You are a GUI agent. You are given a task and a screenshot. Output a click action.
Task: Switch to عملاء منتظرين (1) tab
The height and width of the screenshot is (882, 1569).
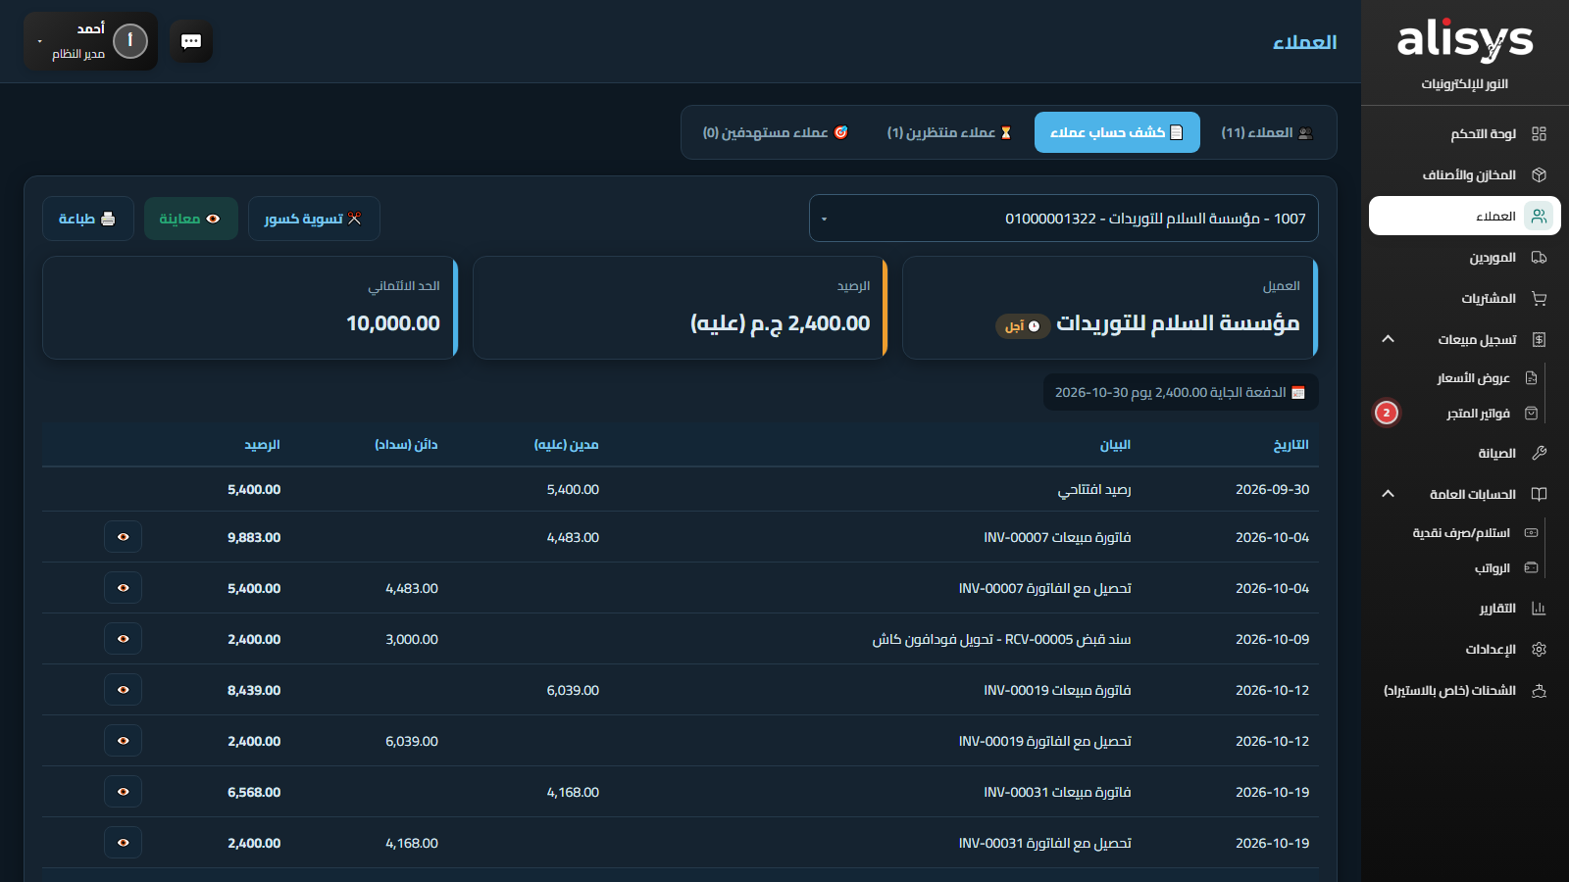tap(949, 132)
